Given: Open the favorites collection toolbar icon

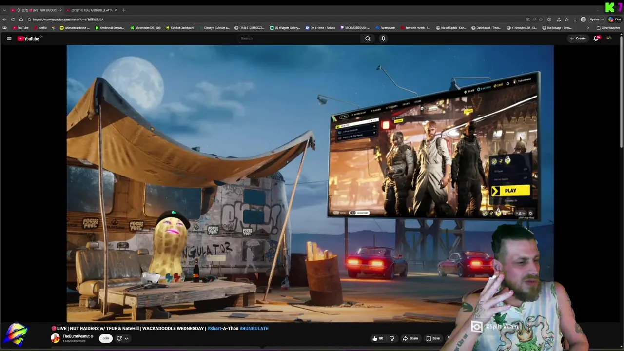Looking at the screenshot, I should pyautogui.click(x=566, y=19).
